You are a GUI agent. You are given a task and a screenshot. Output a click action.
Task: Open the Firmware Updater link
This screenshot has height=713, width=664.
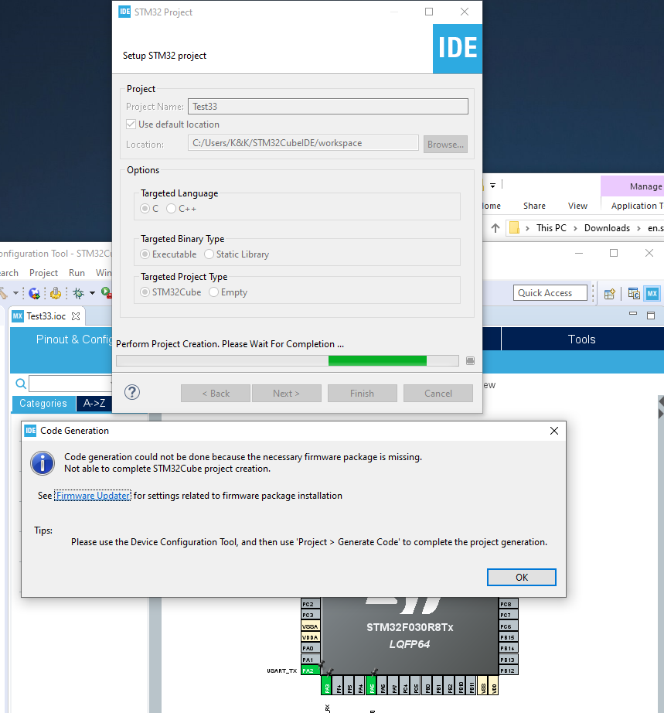pos(93,496)
